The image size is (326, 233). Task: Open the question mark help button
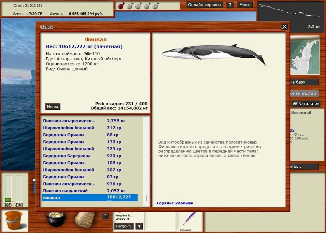point(230,5)
